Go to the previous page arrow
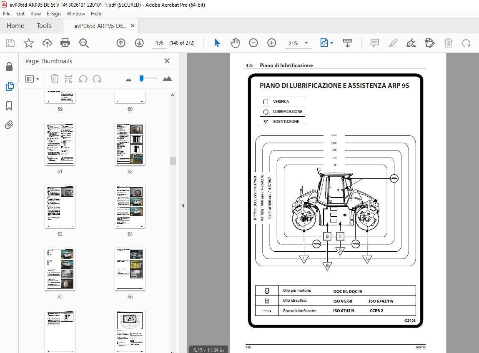Screen dimensions: 479x353 121,43
